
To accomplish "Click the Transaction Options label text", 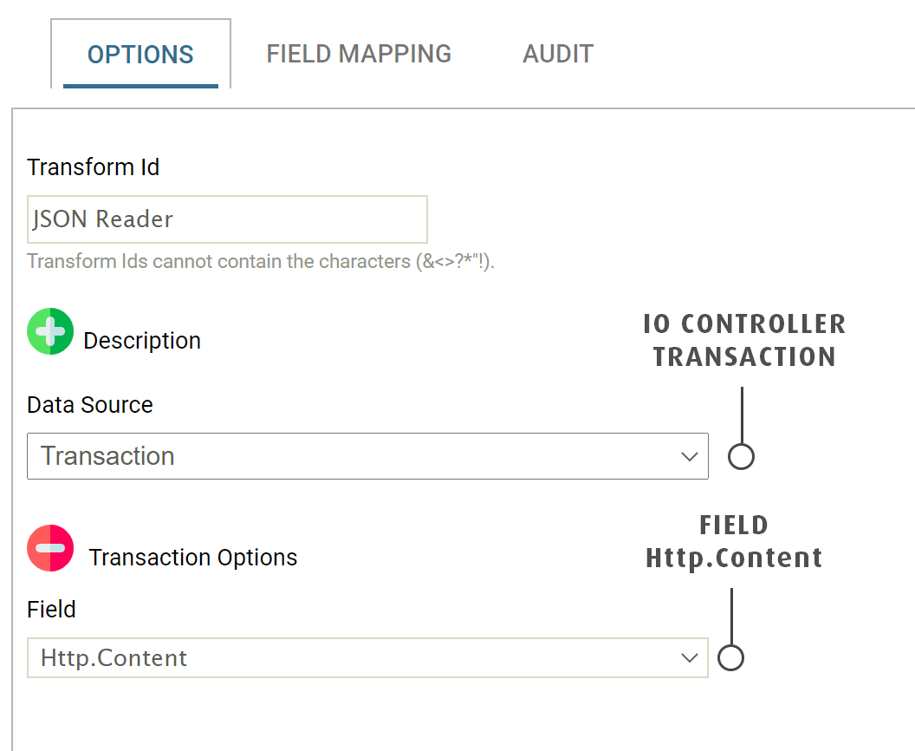I will (x=193, y=558).
